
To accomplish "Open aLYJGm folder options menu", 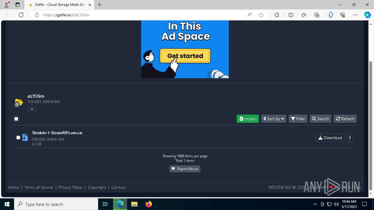I will tap(32, 109).
